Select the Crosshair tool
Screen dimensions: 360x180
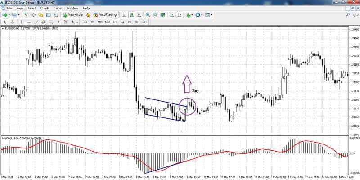tap(13, 22)
